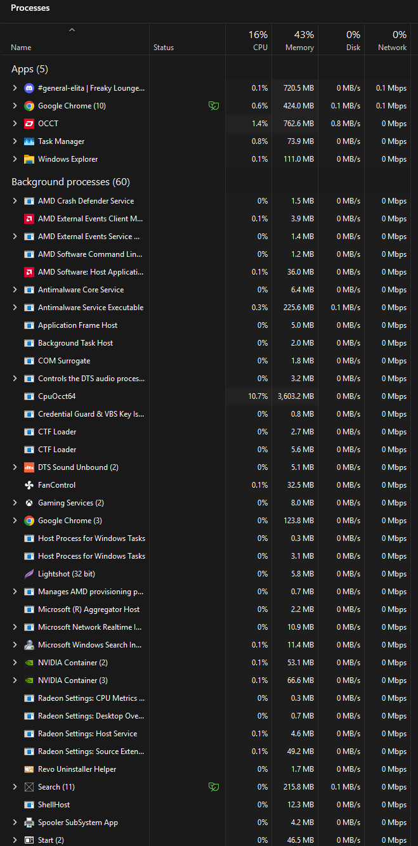Image resolution: width=418 pixels, height=846 pixels.
Task: Click the Microsoft Windows Search Indexer icon
Action: tap(29, 645)
